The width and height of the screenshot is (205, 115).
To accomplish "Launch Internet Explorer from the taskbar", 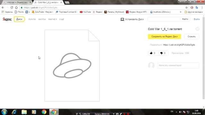I will [14, 112].
